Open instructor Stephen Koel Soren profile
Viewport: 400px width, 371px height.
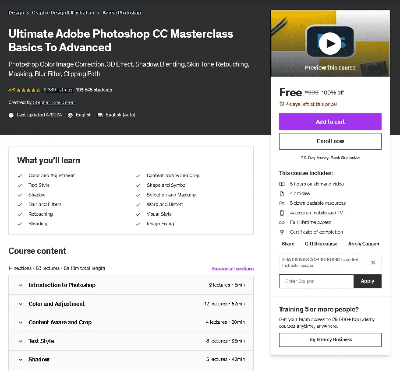(x=54, y=102)
